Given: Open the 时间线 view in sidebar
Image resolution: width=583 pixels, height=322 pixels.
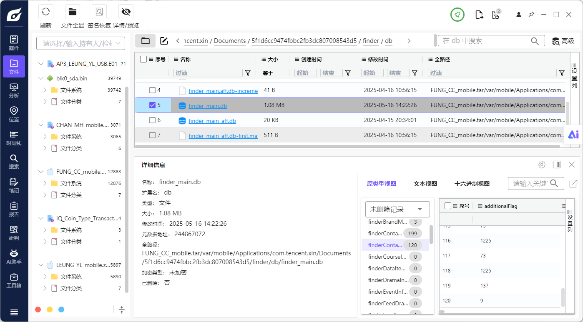Looking at the screenshot, I should 14,138.
